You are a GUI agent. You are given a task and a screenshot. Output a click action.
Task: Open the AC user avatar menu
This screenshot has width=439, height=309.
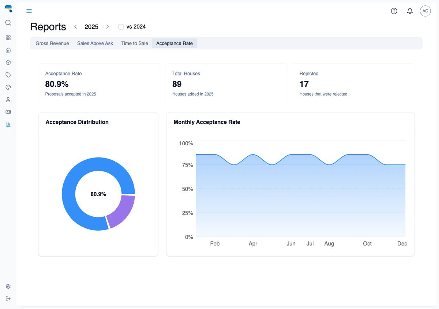tap(425, 11)
